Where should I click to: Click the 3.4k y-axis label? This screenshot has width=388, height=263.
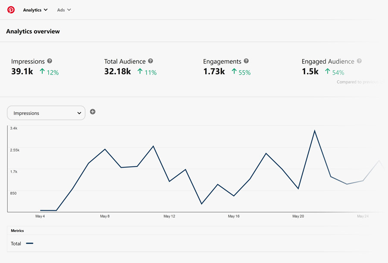(x=14, y=128)
